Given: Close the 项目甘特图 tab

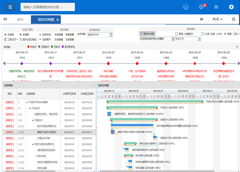Looking at the screenshot, I should coord(58,20).
